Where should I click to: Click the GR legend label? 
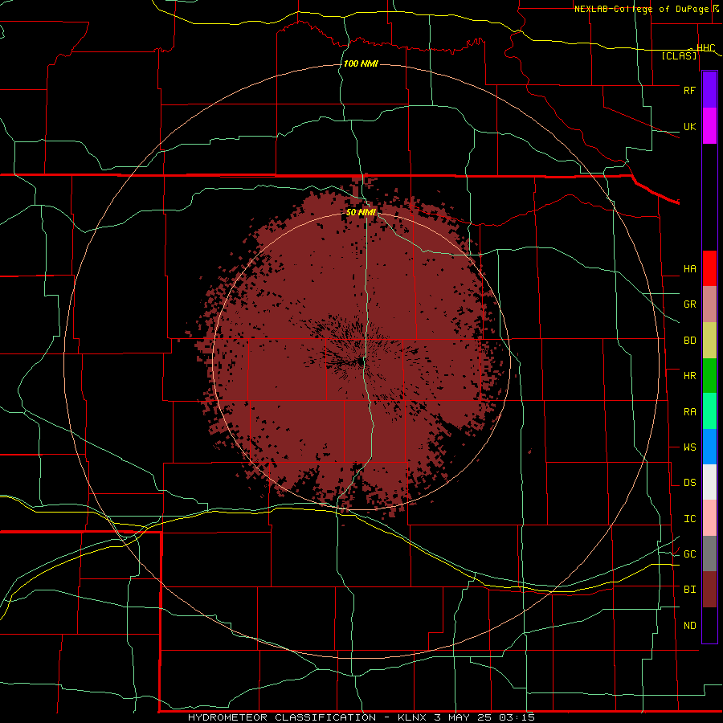coord(689,304)
